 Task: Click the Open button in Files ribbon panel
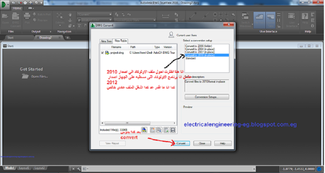(5, 18)
